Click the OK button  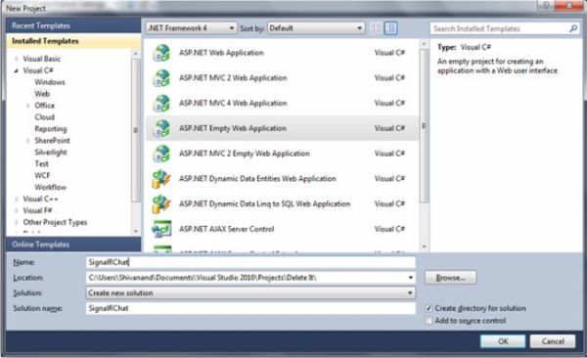point(503,341)
